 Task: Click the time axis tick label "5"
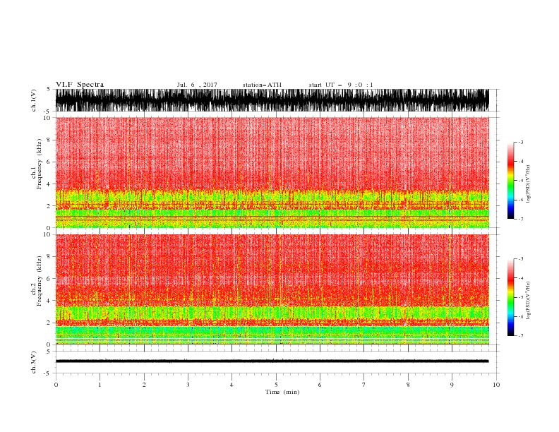(276, 385)
